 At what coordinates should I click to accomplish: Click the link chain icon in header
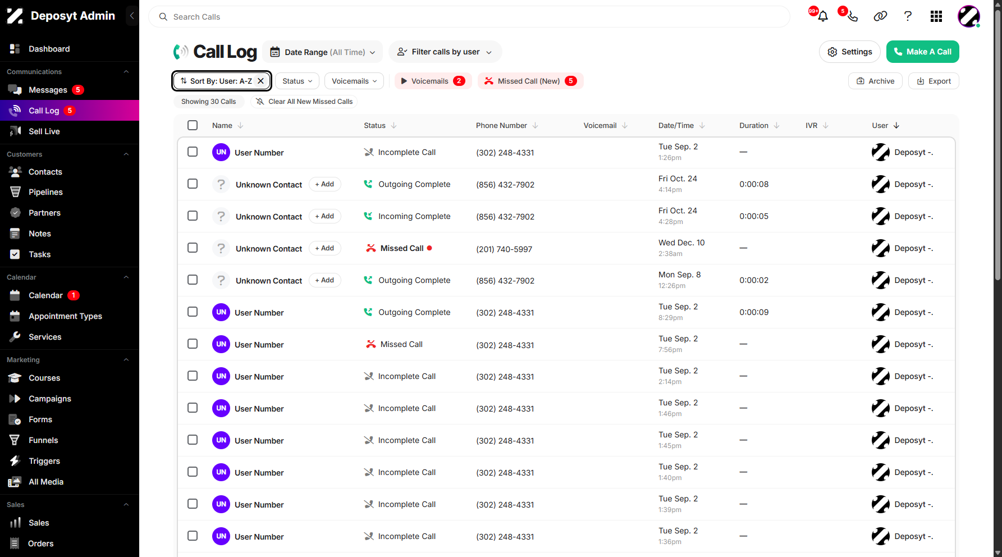pyautogui.click(x=880, y=16)
